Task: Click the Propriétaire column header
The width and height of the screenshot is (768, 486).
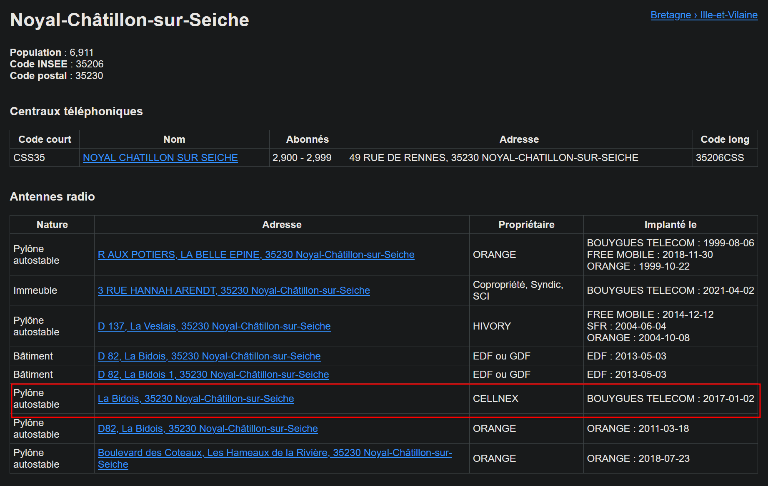Action: click(x=526, y=225)
